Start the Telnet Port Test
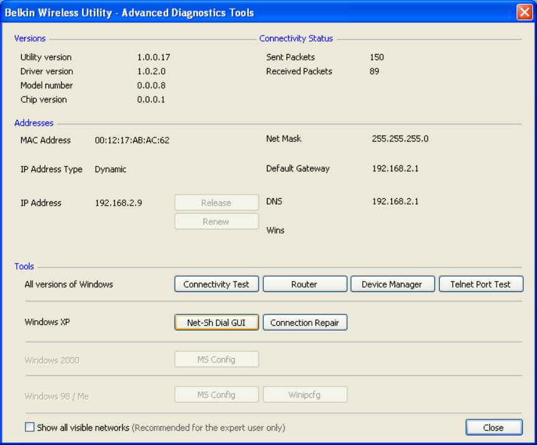This screenshot has width=537, height=445. 481,284
